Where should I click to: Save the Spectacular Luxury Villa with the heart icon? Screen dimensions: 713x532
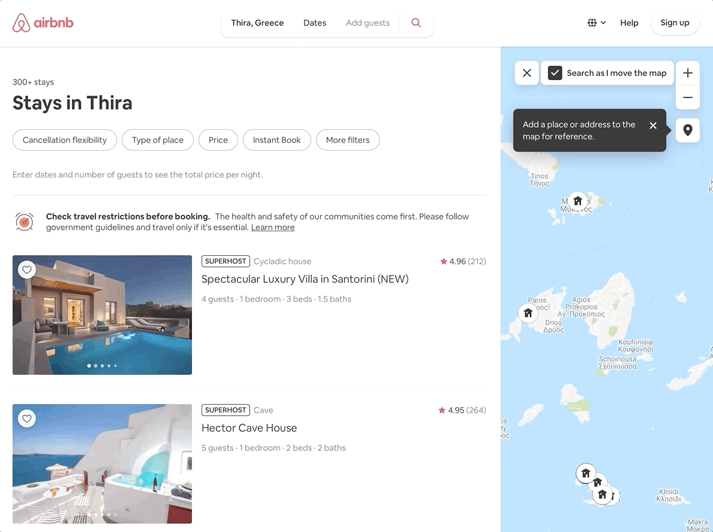pyautogui.click(x=26, y=270)
